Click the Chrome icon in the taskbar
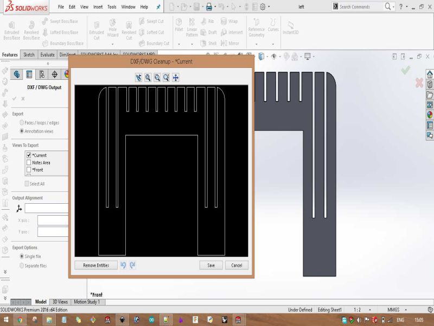Image resolution: width=434 pixels, height=326 pixels. [x=20, y=320]
